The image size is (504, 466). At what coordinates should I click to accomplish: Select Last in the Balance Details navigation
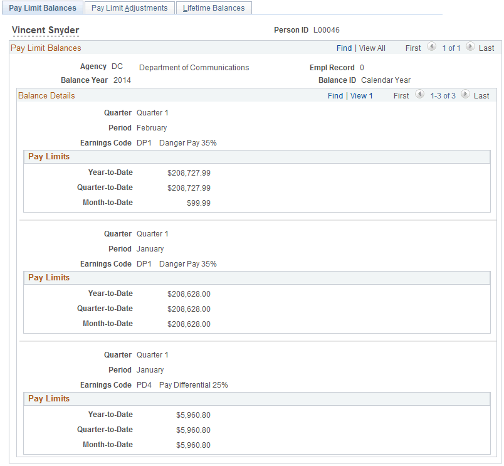[x=481, y=95]
